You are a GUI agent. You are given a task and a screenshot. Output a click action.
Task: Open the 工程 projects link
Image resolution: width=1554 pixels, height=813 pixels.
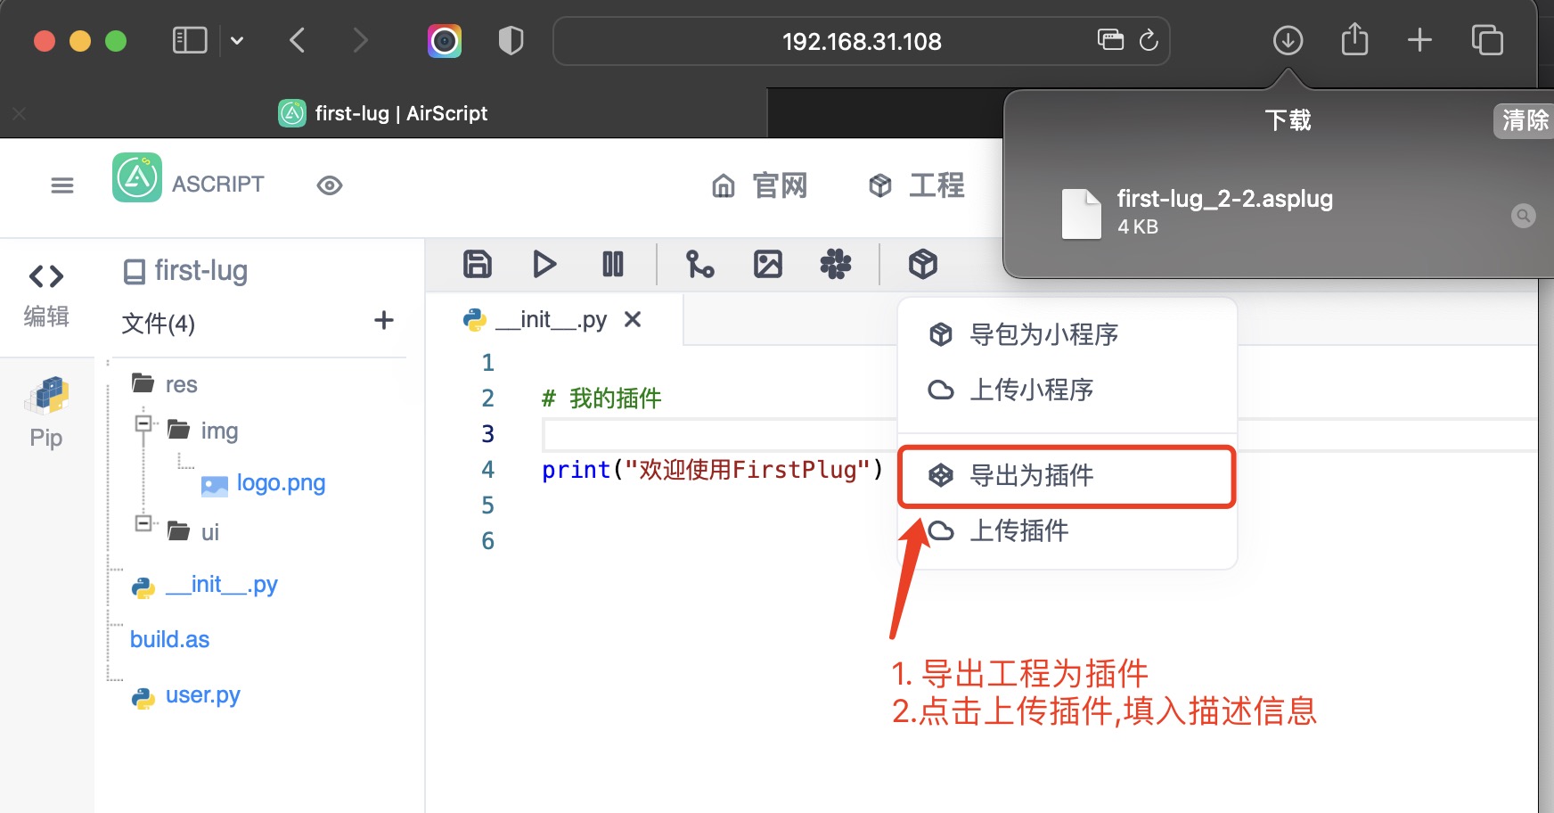(917, 185)
